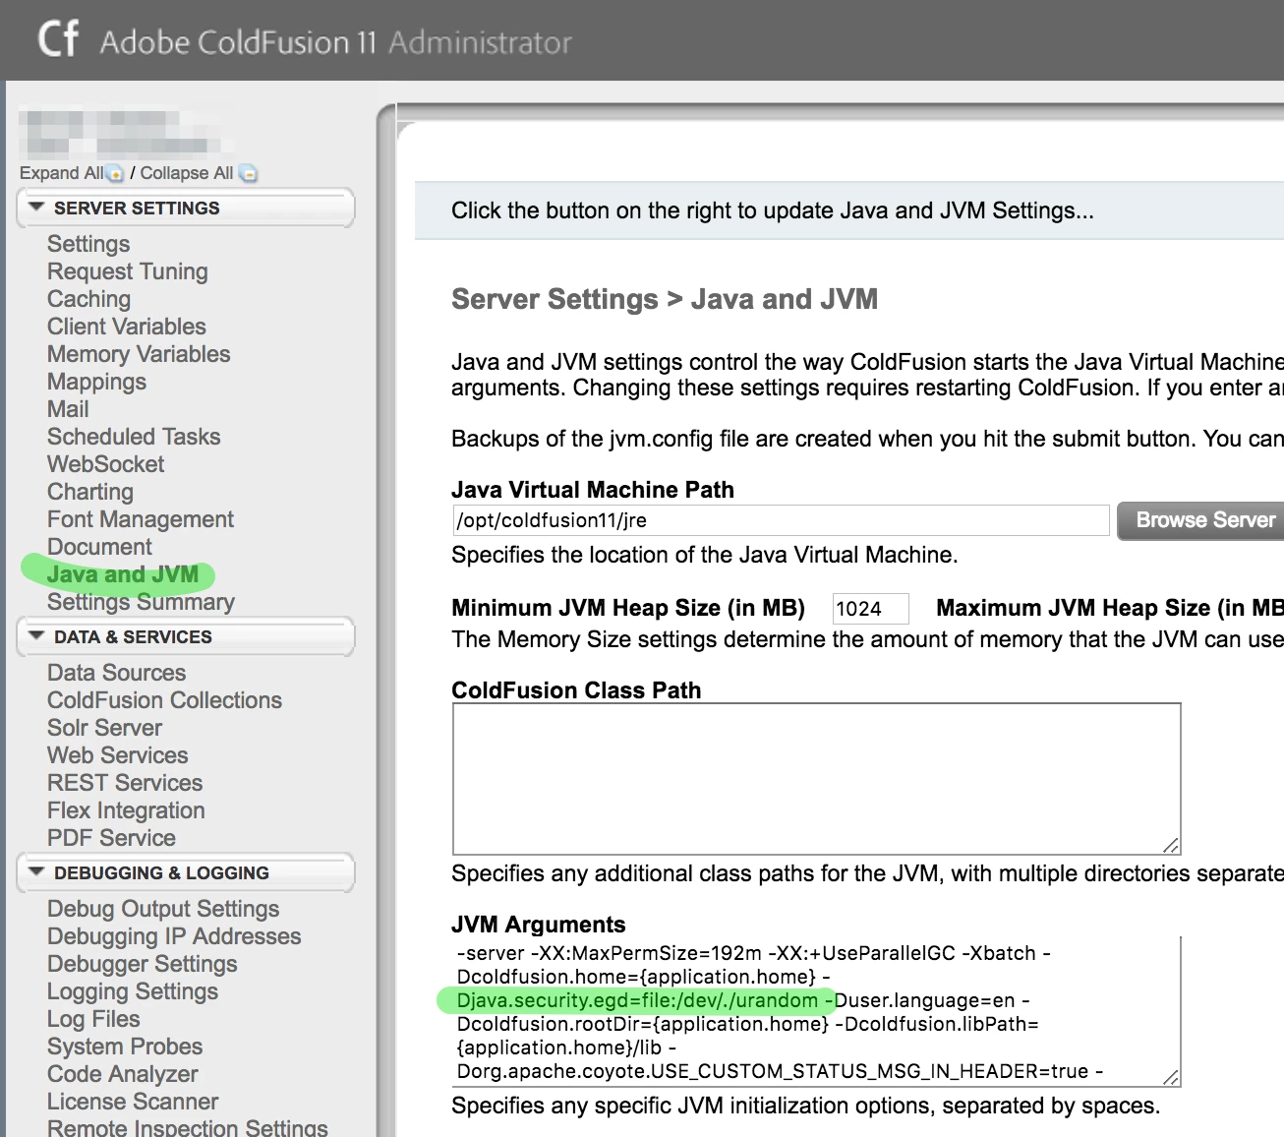Open REST Services
The height and width of the screenshot is (1137, 1284).
[x=125, y=783]
